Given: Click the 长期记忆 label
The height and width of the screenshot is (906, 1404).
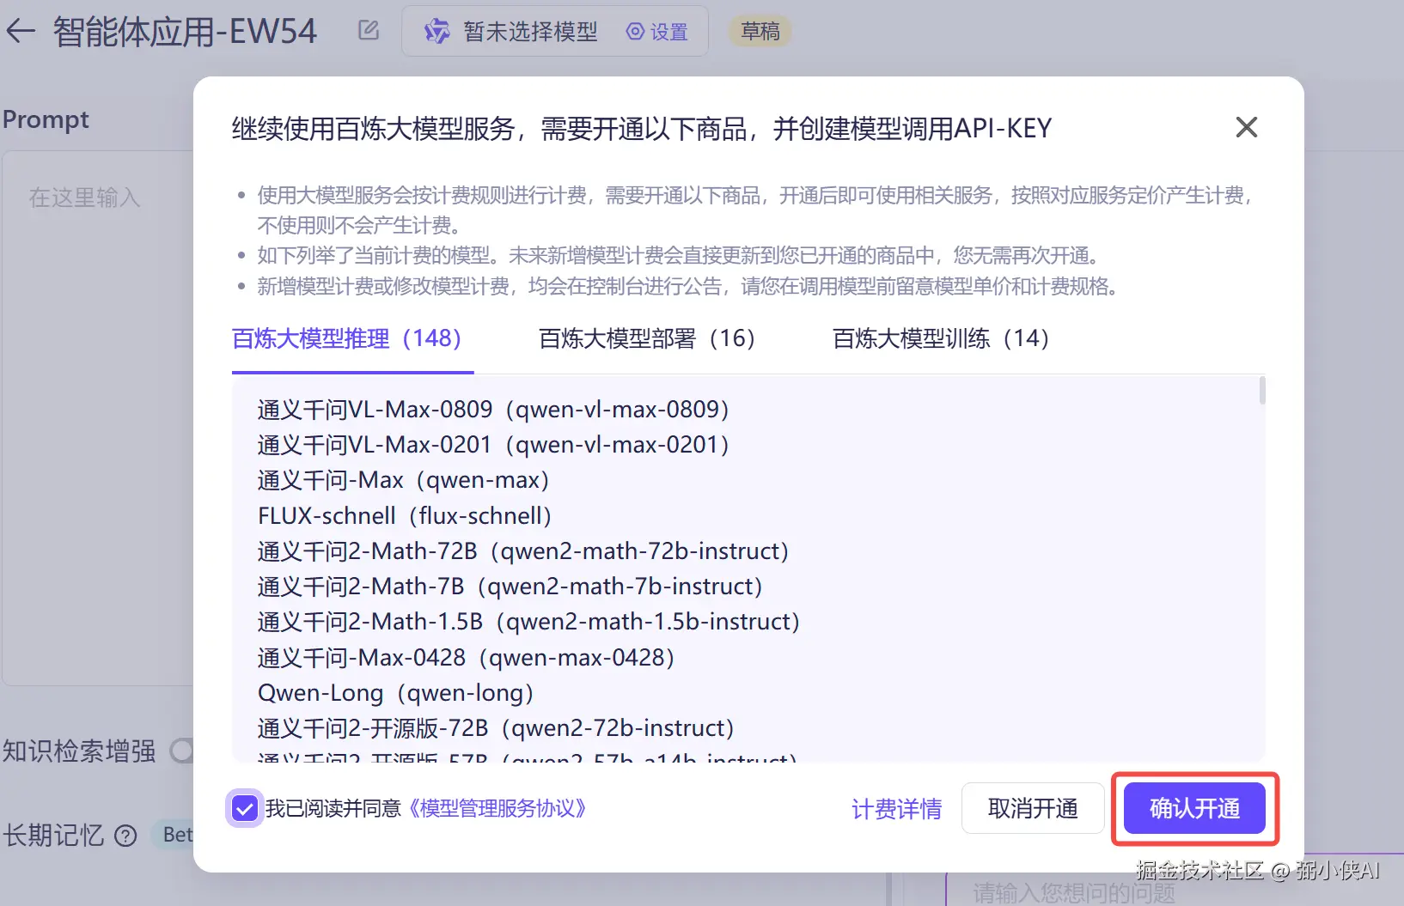Looking at the screenshot, I should 53,836.
